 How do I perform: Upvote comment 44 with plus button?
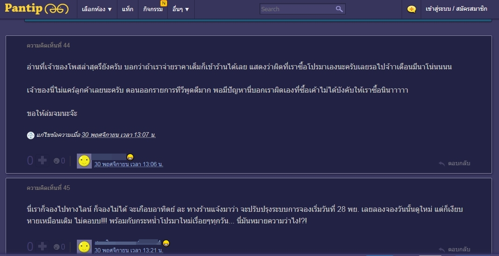[x=42, y=161]
